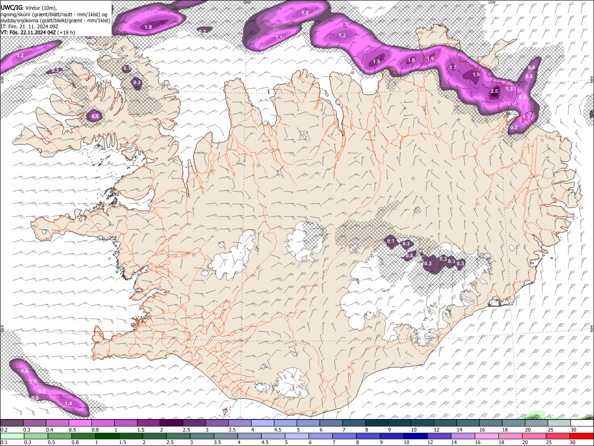Click the 1.1 value on the northern map
Screen dimensions: 594x446
coord(279,38)
